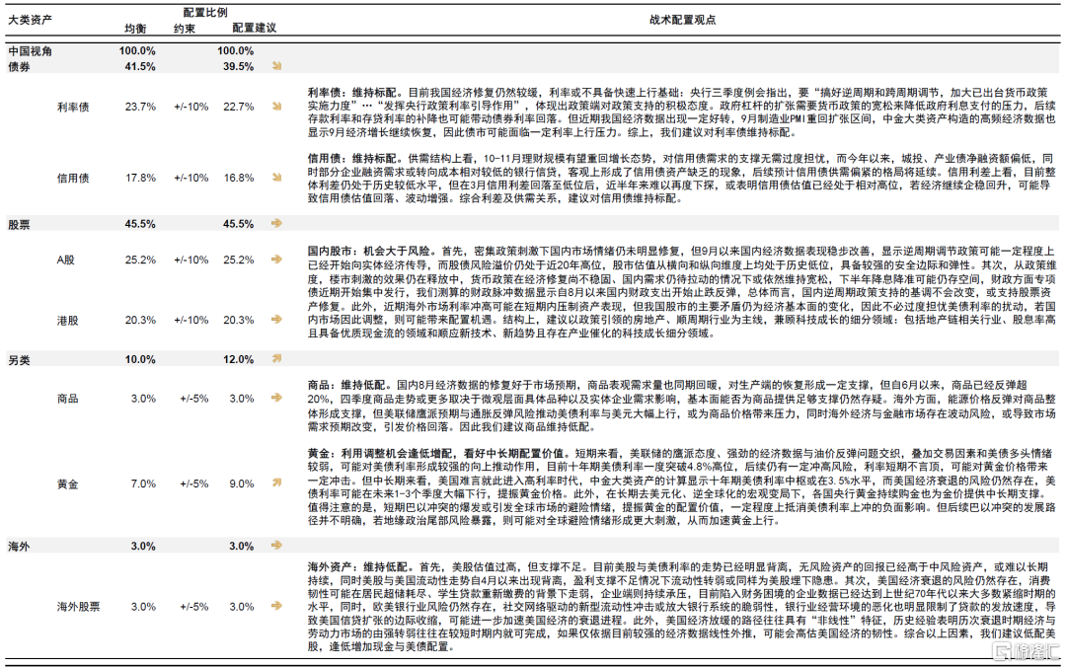Click the 配置建议 value 100.0% for 中国视角
Screen dimensions: 1066x668
(235, 51)
